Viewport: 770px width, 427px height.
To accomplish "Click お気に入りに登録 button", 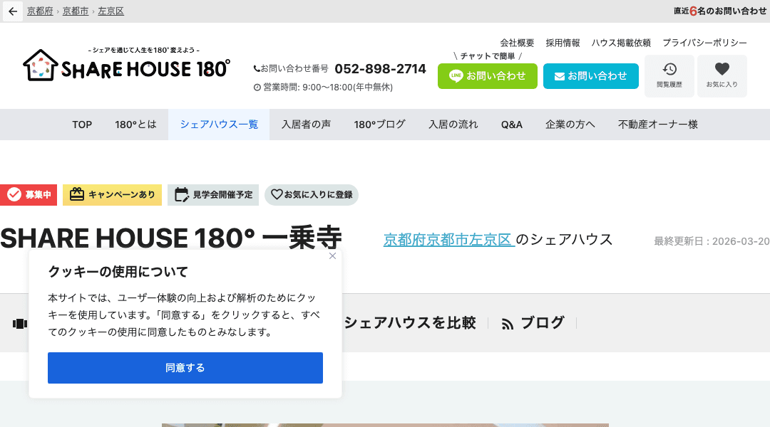I will 312,194.
